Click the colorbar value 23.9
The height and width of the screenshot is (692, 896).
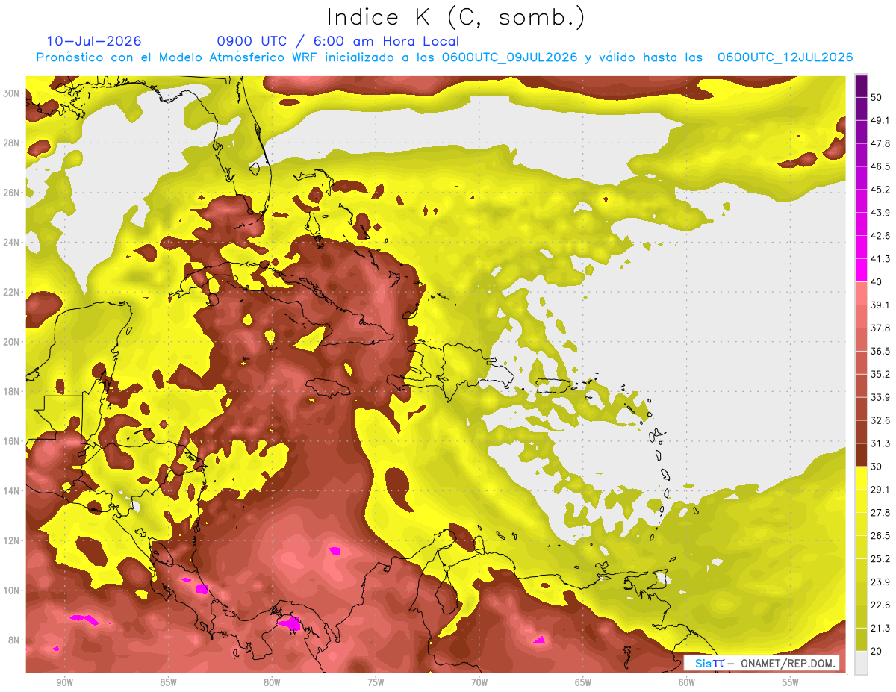[880, 582]
